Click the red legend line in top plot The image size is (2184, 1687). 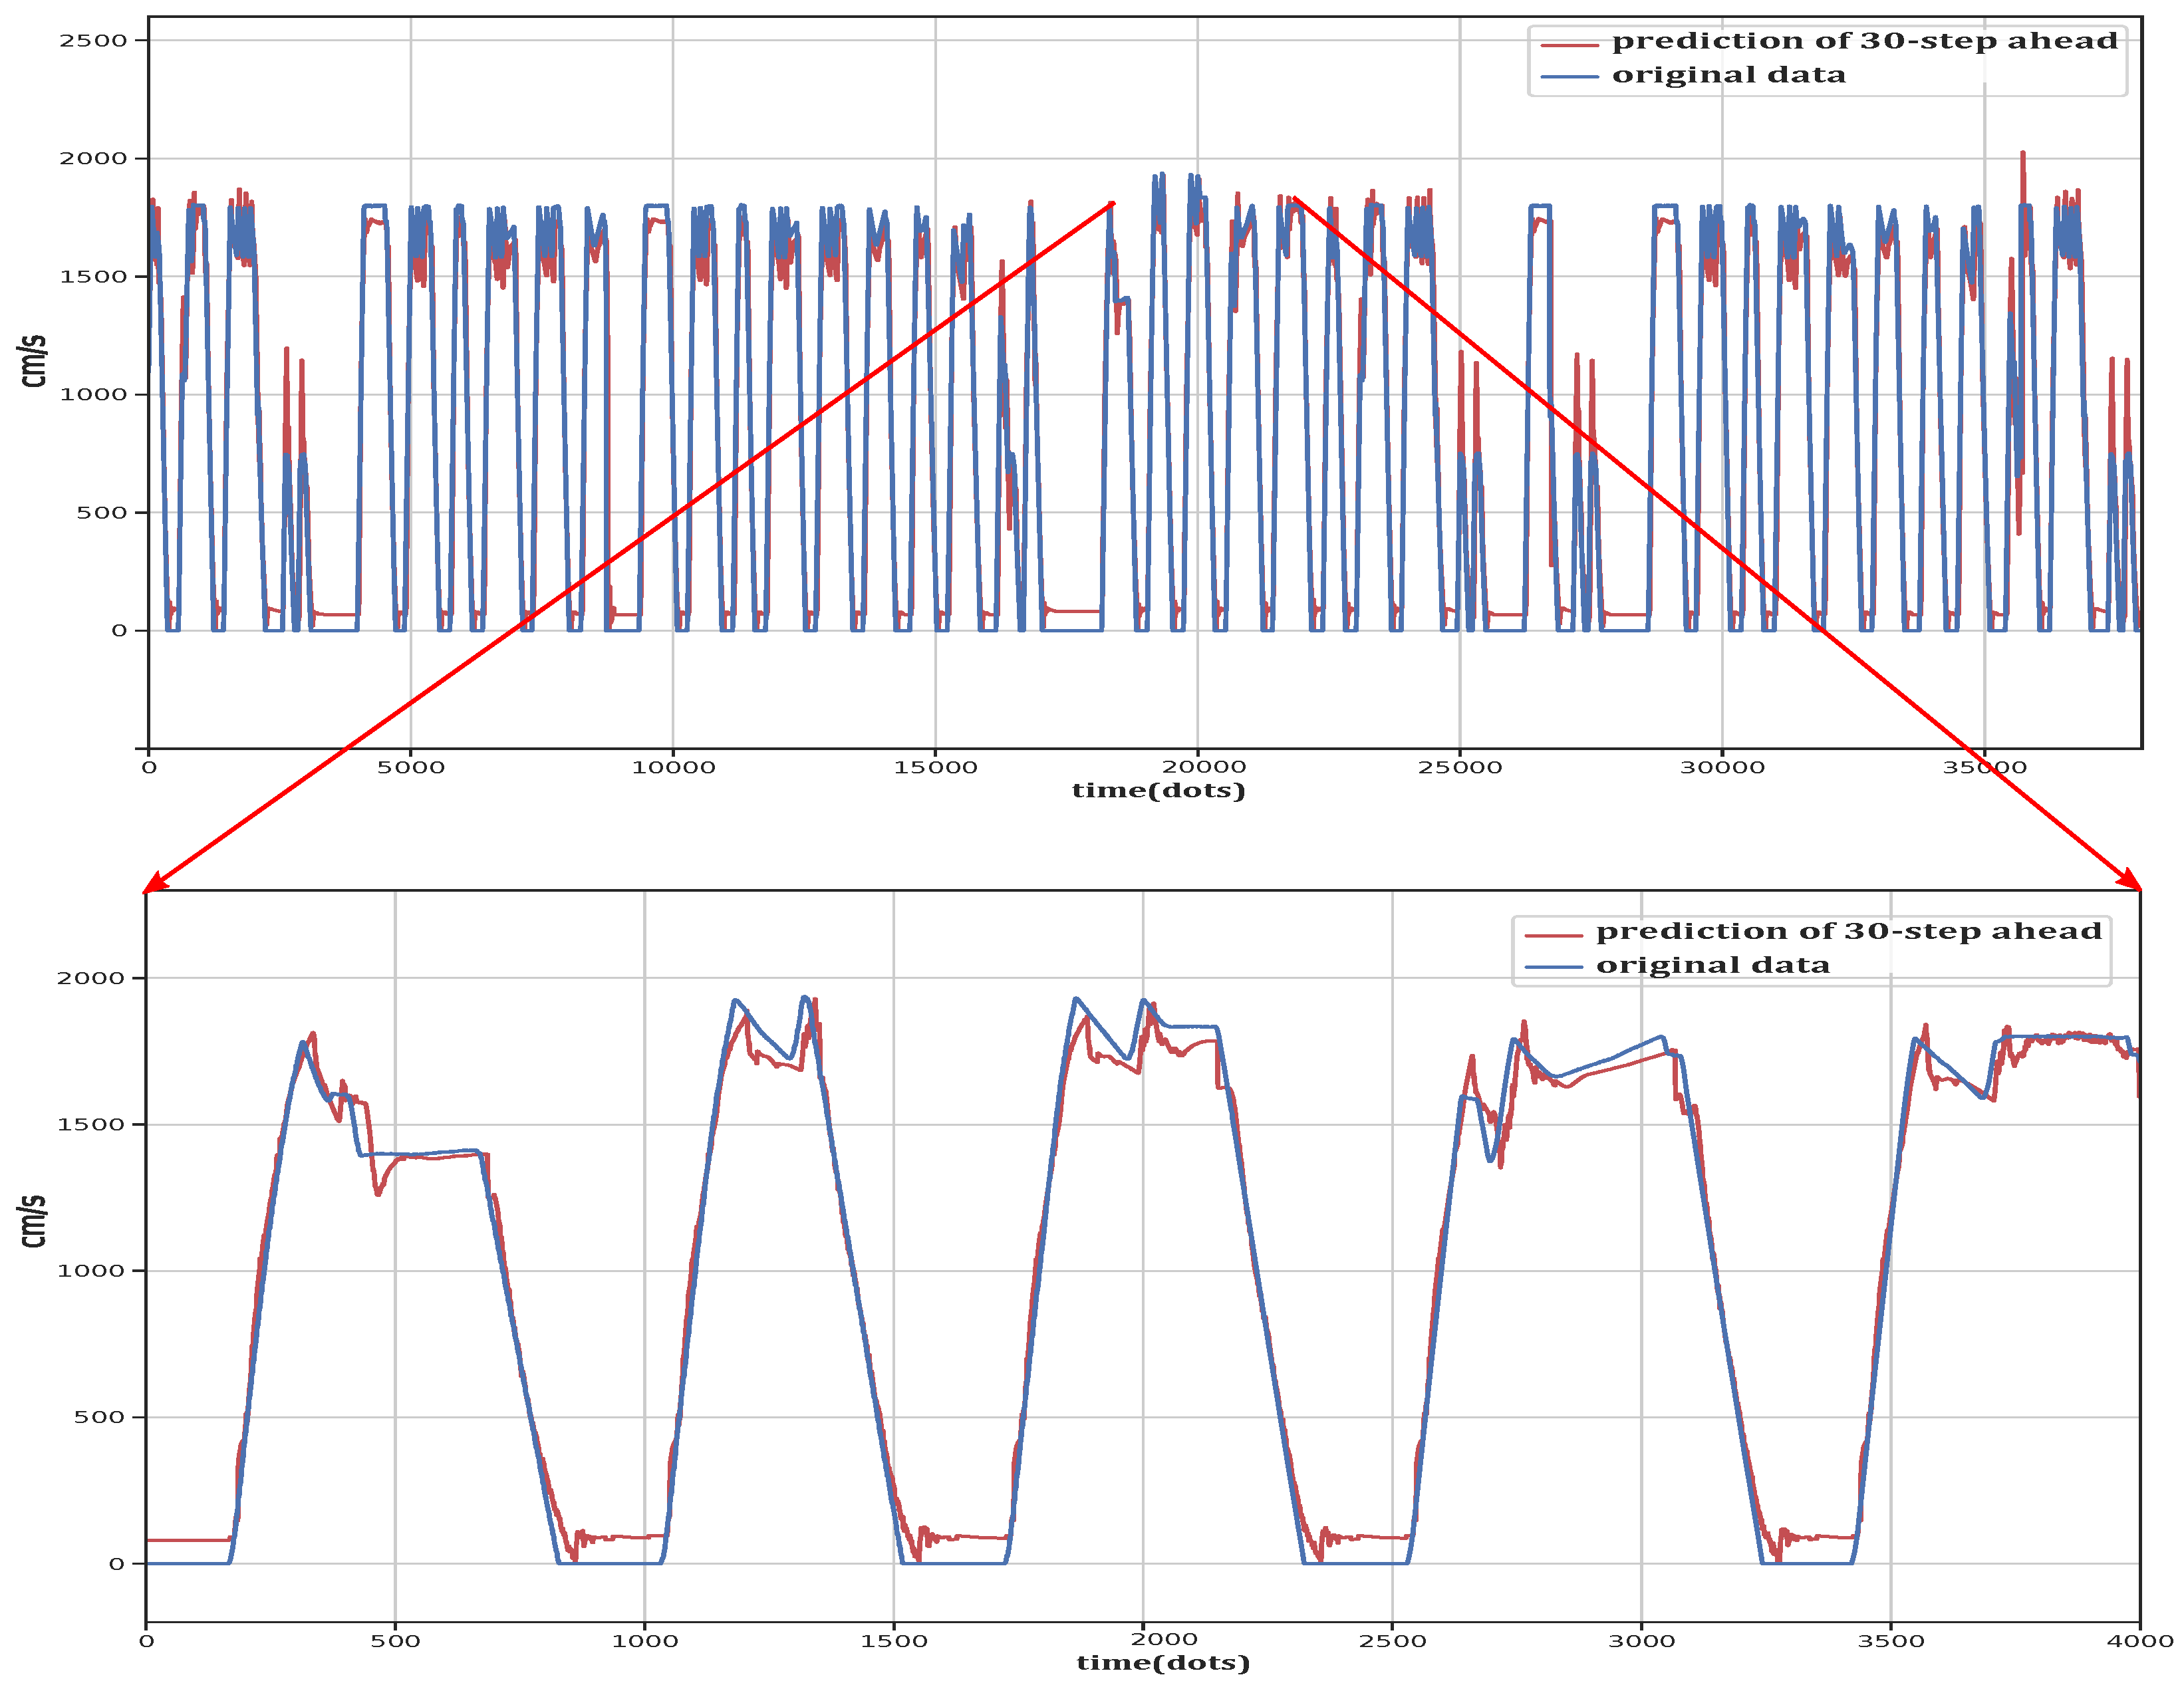coord(1569,45)
